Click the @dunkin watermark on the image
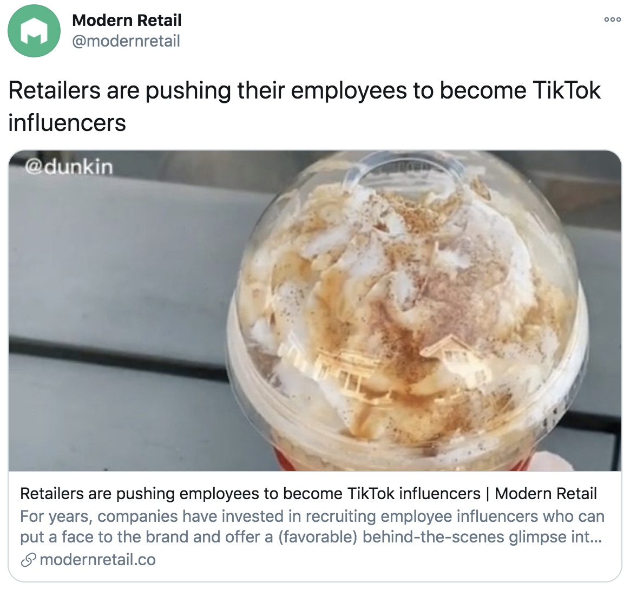The image size is (630, 589). coord(69,167)
